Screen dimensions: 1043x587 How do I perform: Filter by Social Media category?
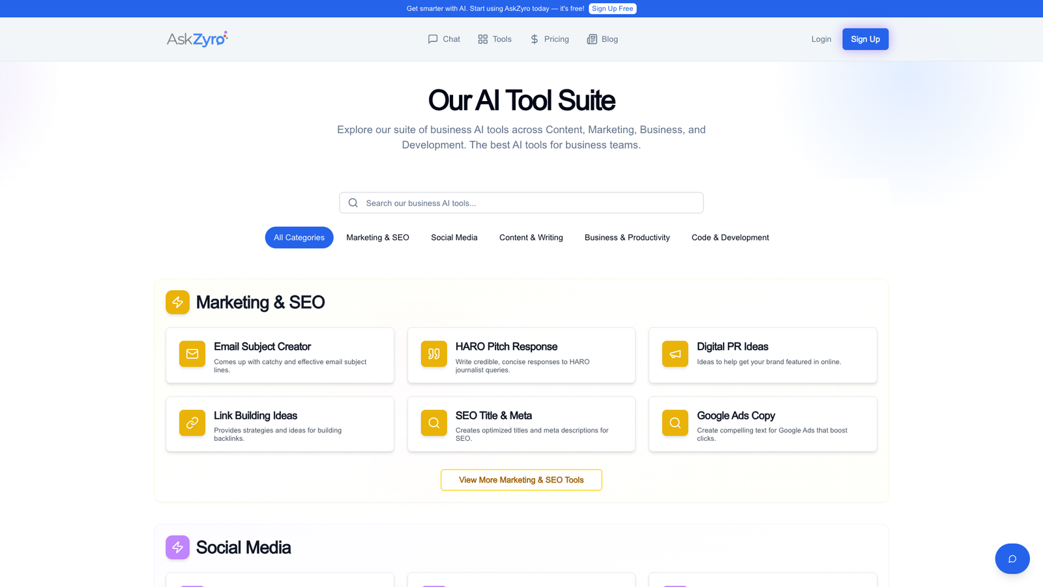(454, 237)
